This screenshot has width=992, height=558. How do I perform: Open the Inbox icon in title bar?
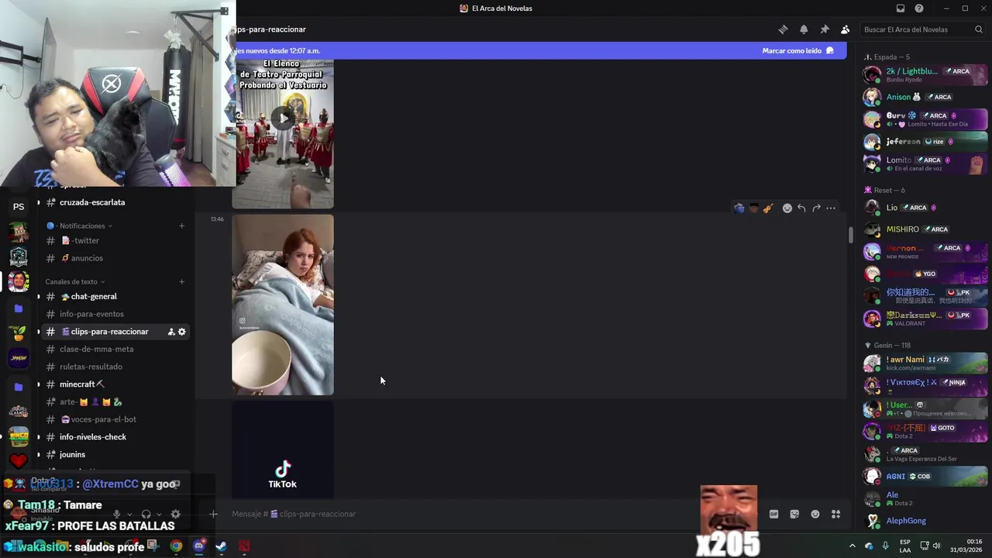click(x=900, y=9)
